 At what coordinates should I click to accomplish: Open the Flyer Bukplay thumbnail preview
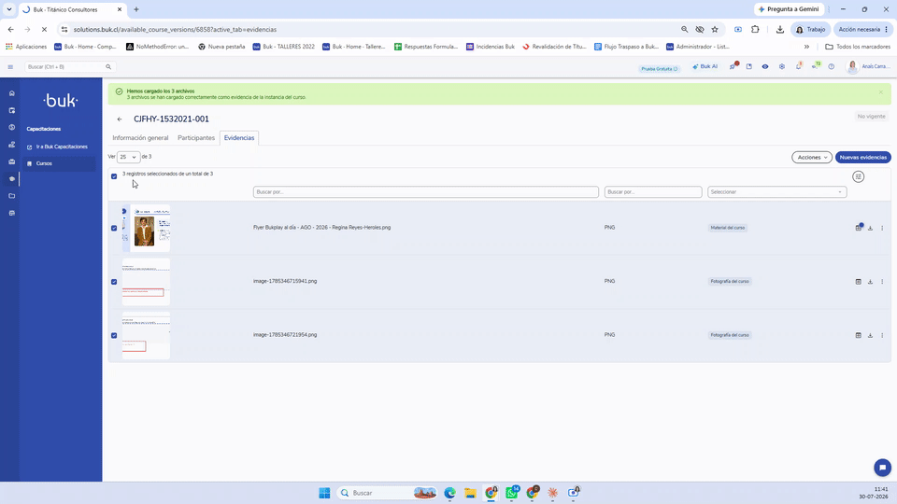click(x=147, y=228)
